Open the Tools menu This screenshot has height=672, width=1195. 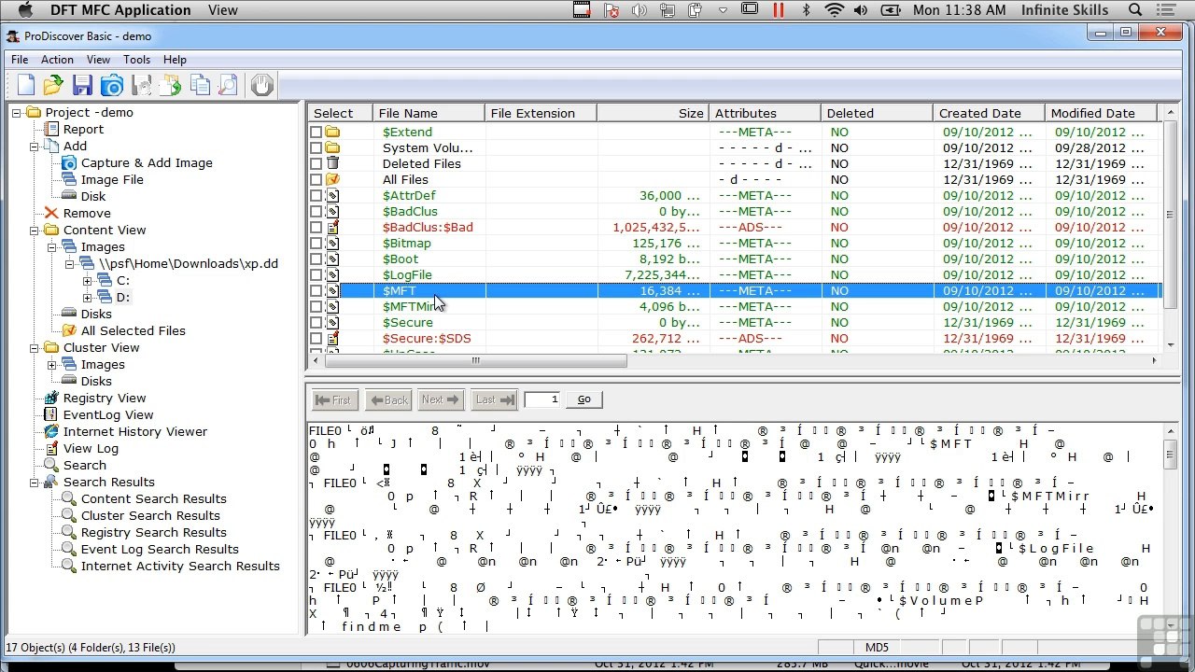(136, 59)
